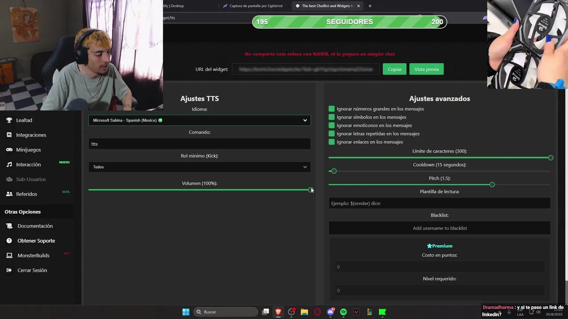The width and height of the screenshot is (568, 319).
Task: Open Lealtad in the sidebar
Action: [24, 120]
